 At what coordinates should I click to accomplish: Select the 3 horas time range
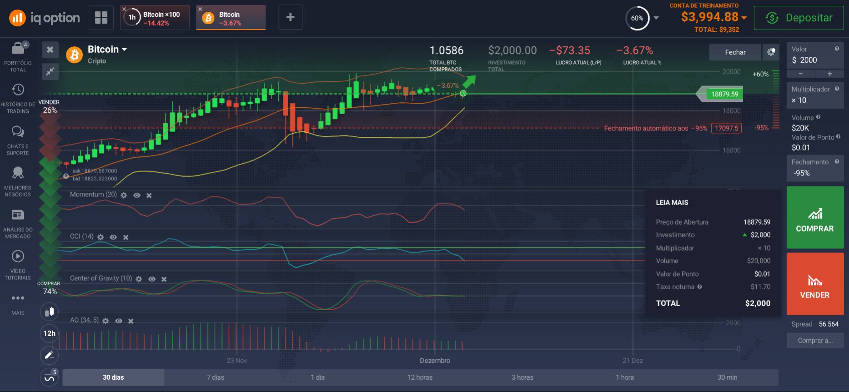pos(522,377)
